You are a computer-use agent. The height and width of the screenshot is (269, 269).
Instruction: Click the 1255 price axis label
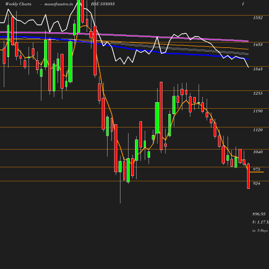click(x=258, y=93)
